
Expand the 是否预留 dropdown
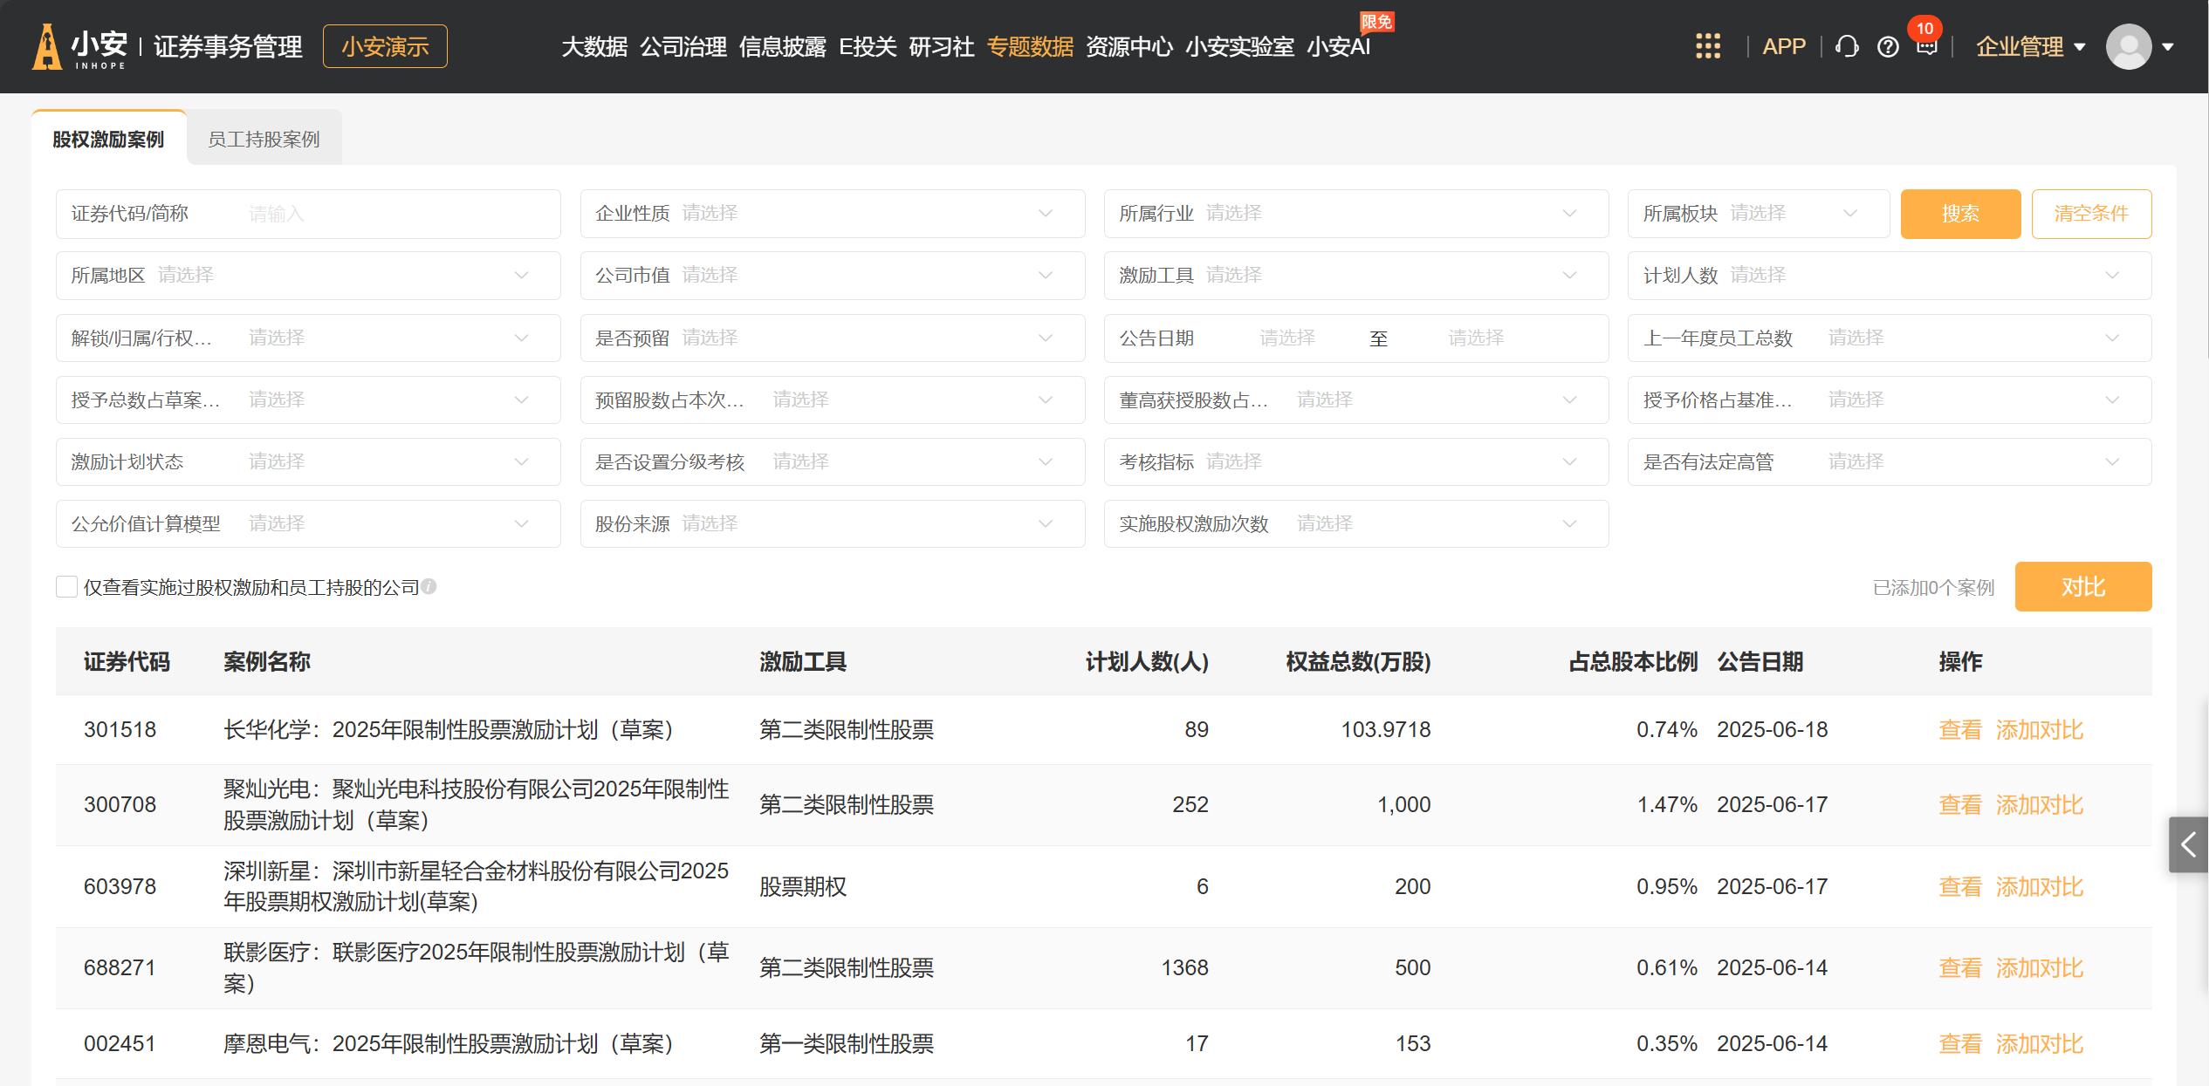click(832, 338)
